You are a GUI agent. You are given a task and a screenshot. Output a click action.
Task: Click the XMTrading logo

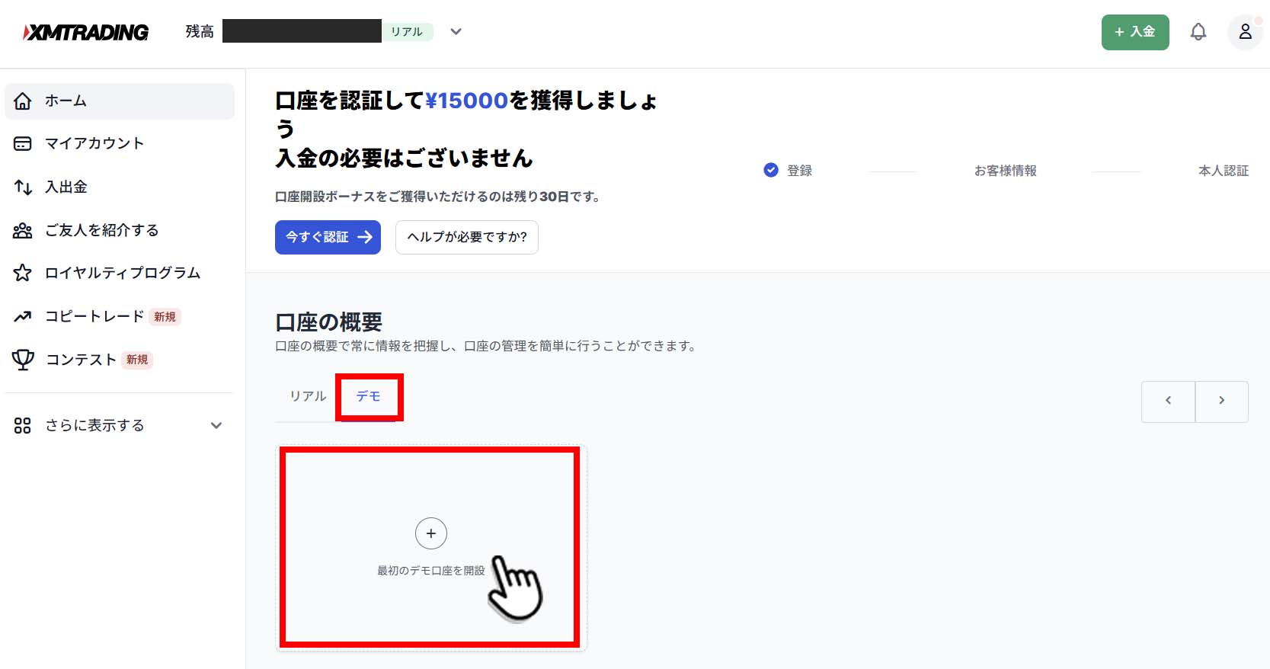86,32
